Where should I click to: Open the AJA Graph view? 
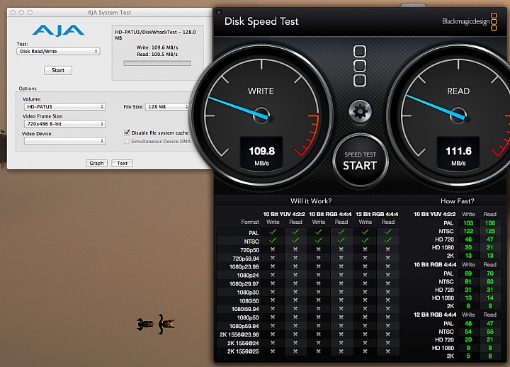pos(96,163)
